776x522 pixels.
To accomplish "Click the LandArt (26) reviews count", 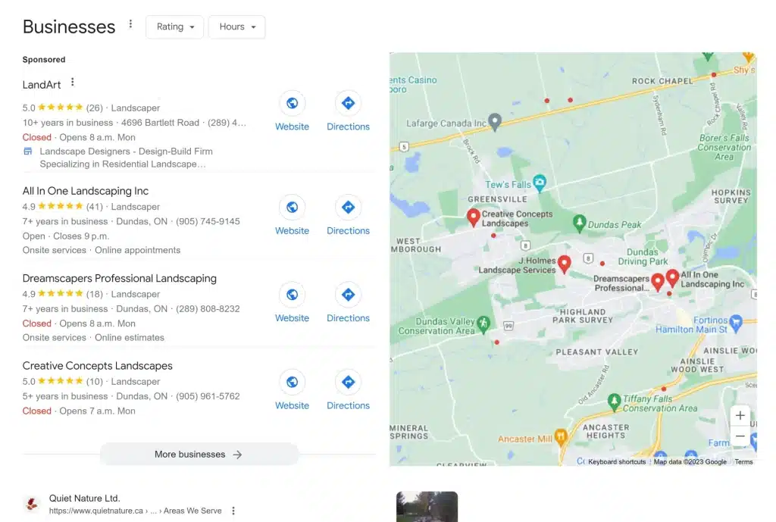I will [95, 108].
